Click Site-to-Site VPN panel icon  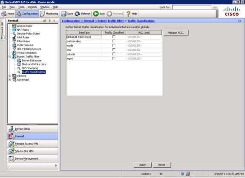point(12,151)
